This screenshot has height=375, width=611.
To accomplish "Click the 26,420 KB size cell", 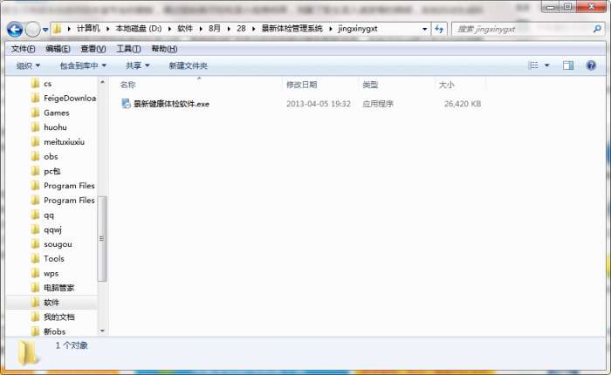I will (x=463, y=104).
